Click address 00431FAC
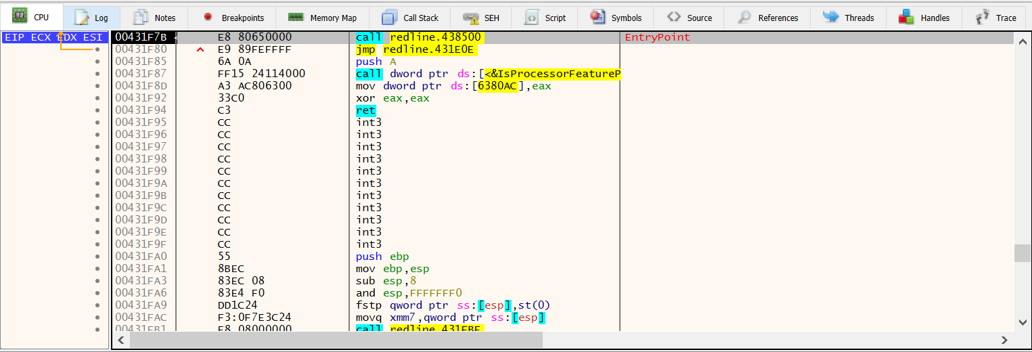 [141, 317]
